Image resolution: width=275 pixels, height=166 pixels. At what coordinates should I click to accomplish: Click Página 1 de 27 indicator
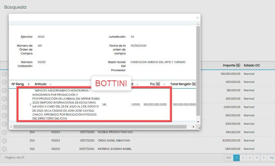(15, 158)
